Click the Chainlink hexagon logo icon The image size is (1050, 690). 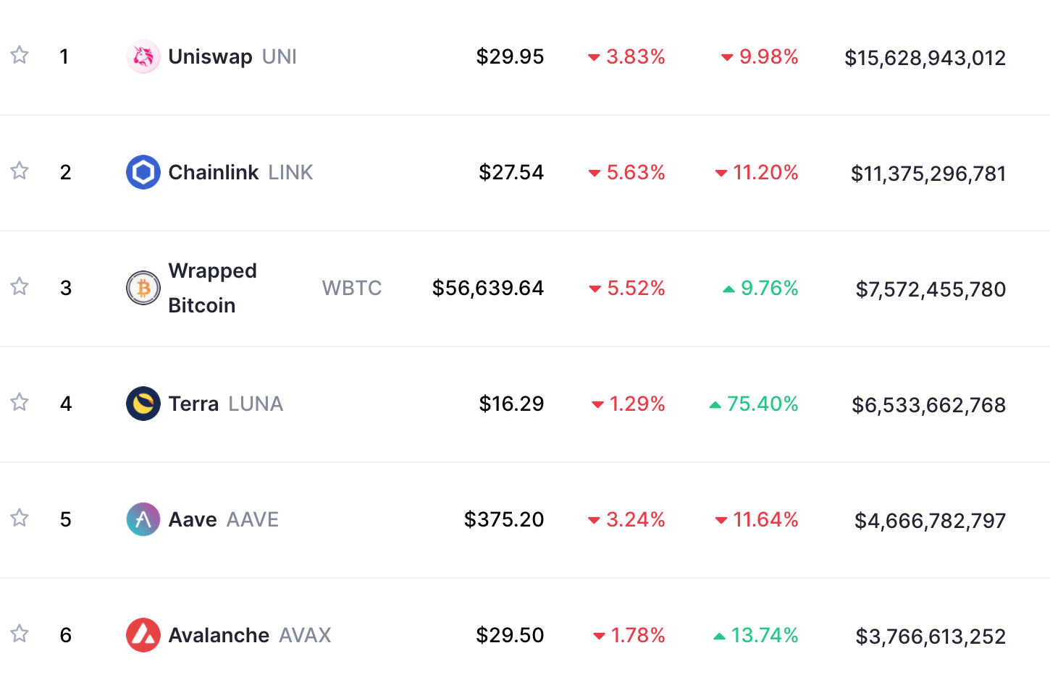[x=143, y=172]
